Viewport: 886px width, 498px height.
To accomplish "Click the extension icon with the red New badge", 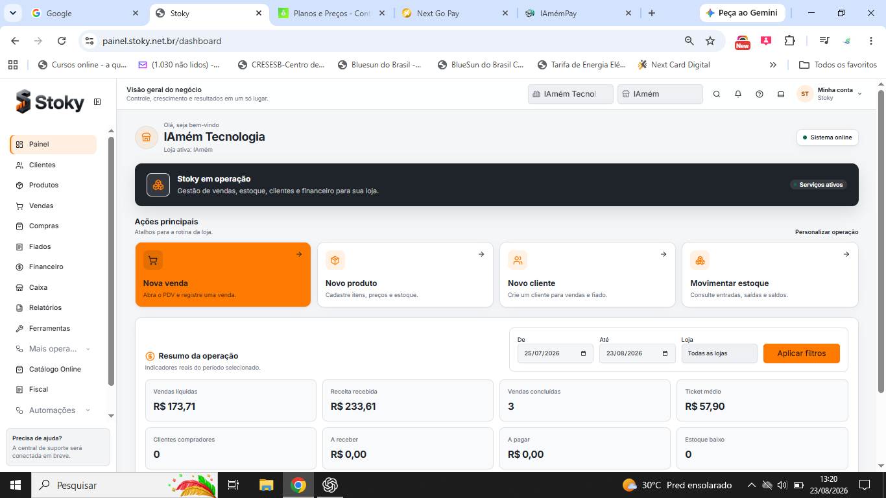I will coord(742,42).
